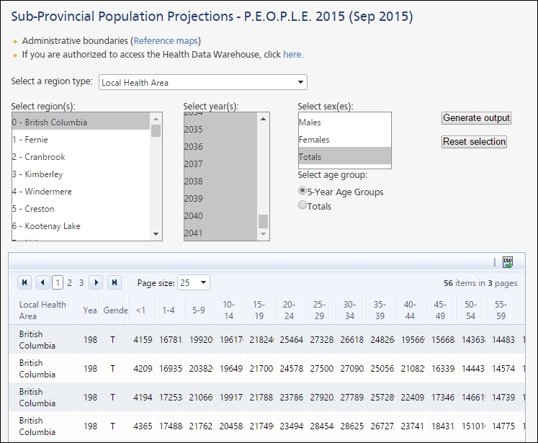This screenshot has width=538, height=443.
Task: Click cell 4365 in fourth row
Action: tap(143, 426)
